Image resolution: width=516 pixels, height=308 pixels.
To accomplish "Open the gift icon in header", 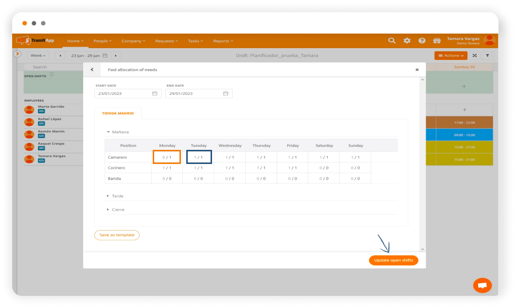I will pos(437,41).
